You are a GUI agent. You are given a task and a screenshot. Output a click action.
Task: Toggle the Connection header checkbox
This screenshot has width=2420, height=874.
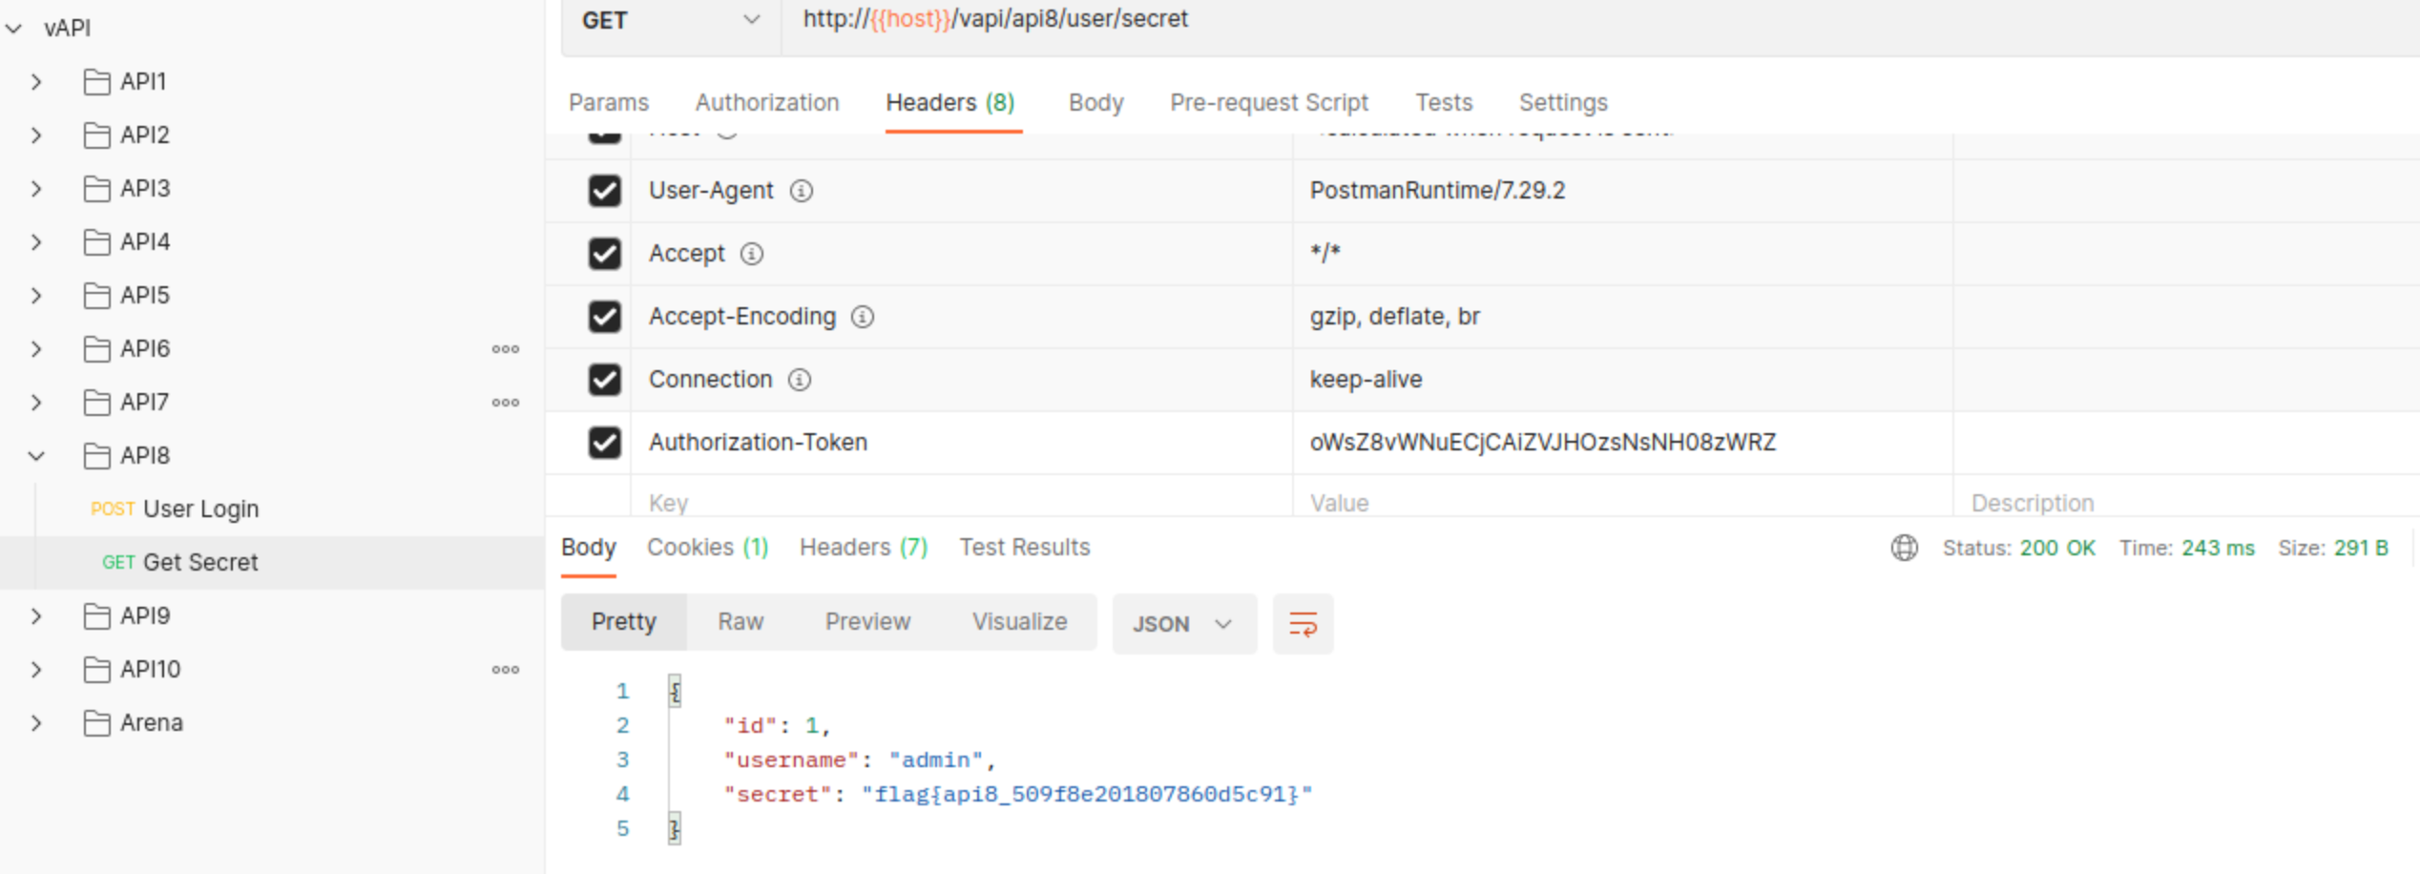tap(604, 380)
